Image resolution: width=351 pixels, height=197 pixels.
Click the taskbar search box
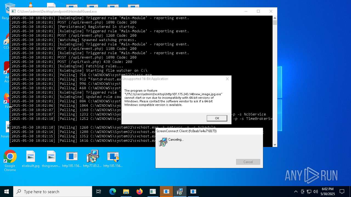click(53, 192)
